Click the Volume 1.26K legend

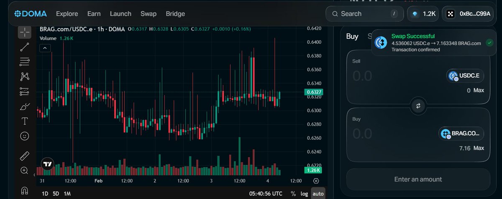pos(56,38)
